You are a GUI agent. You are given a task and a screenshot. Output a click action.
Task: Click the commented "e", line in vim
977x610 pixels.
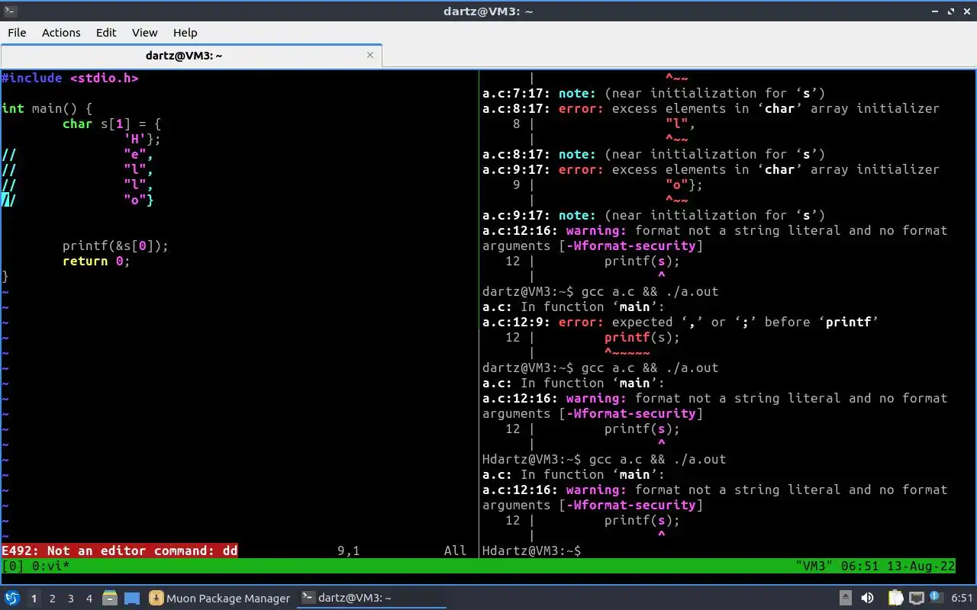(x=78, y=154)
